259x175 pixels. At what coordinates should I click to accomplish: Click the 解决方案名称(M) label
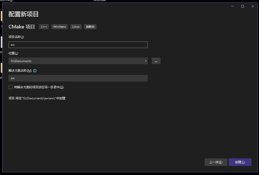20,71
